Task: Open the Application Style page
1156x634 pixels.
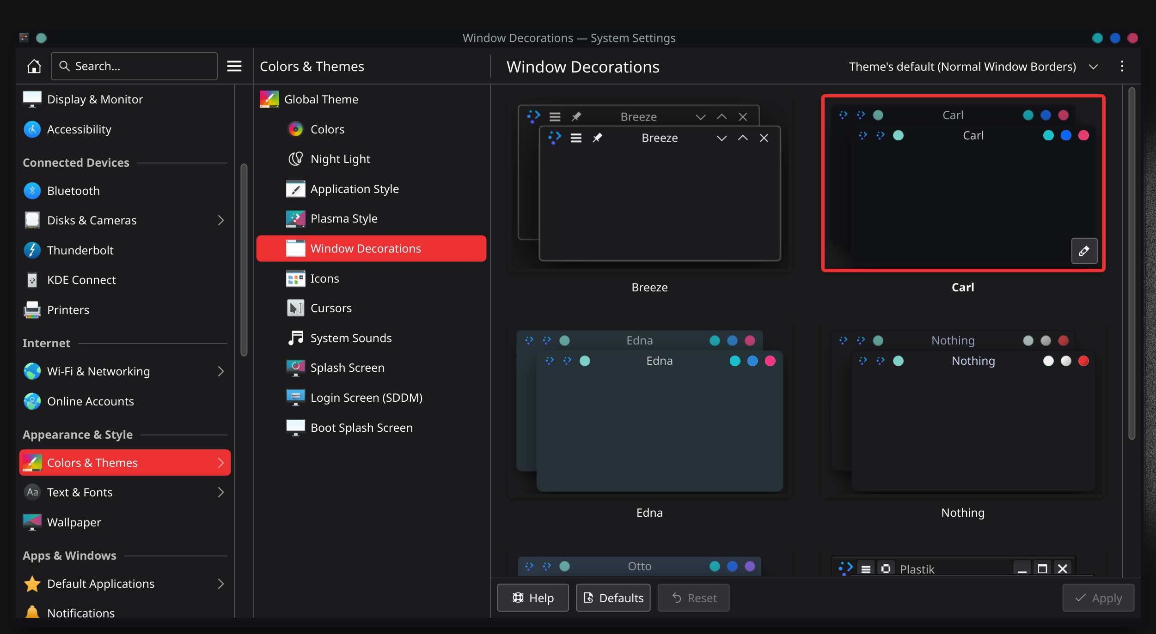Action: coord(371,189)
